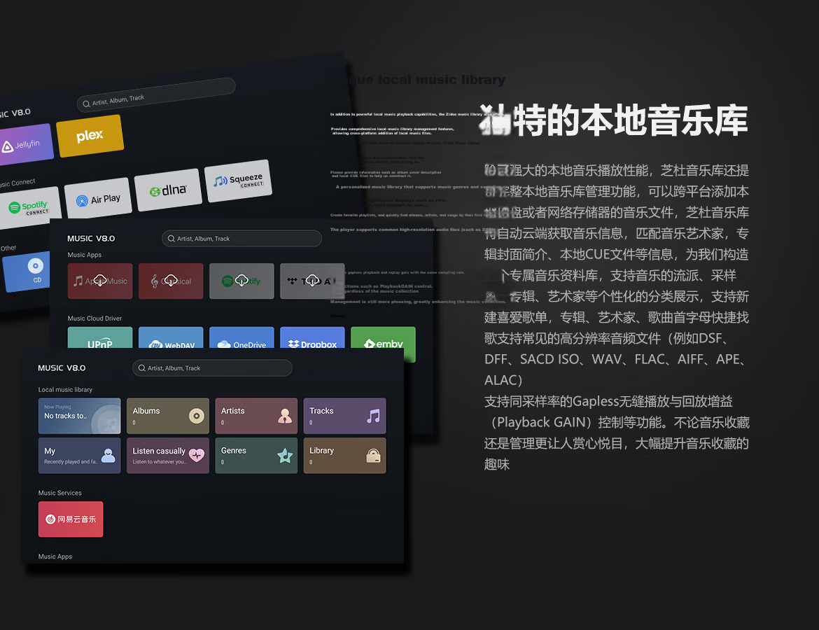
Task: Open the Now Playing 'No tracks to..' tile
Action: coord(79,416)
